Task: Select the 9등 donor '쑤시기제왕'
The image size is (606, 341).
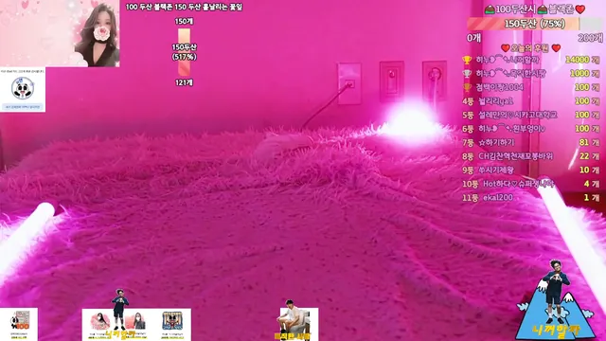Action: pos(496,170)
